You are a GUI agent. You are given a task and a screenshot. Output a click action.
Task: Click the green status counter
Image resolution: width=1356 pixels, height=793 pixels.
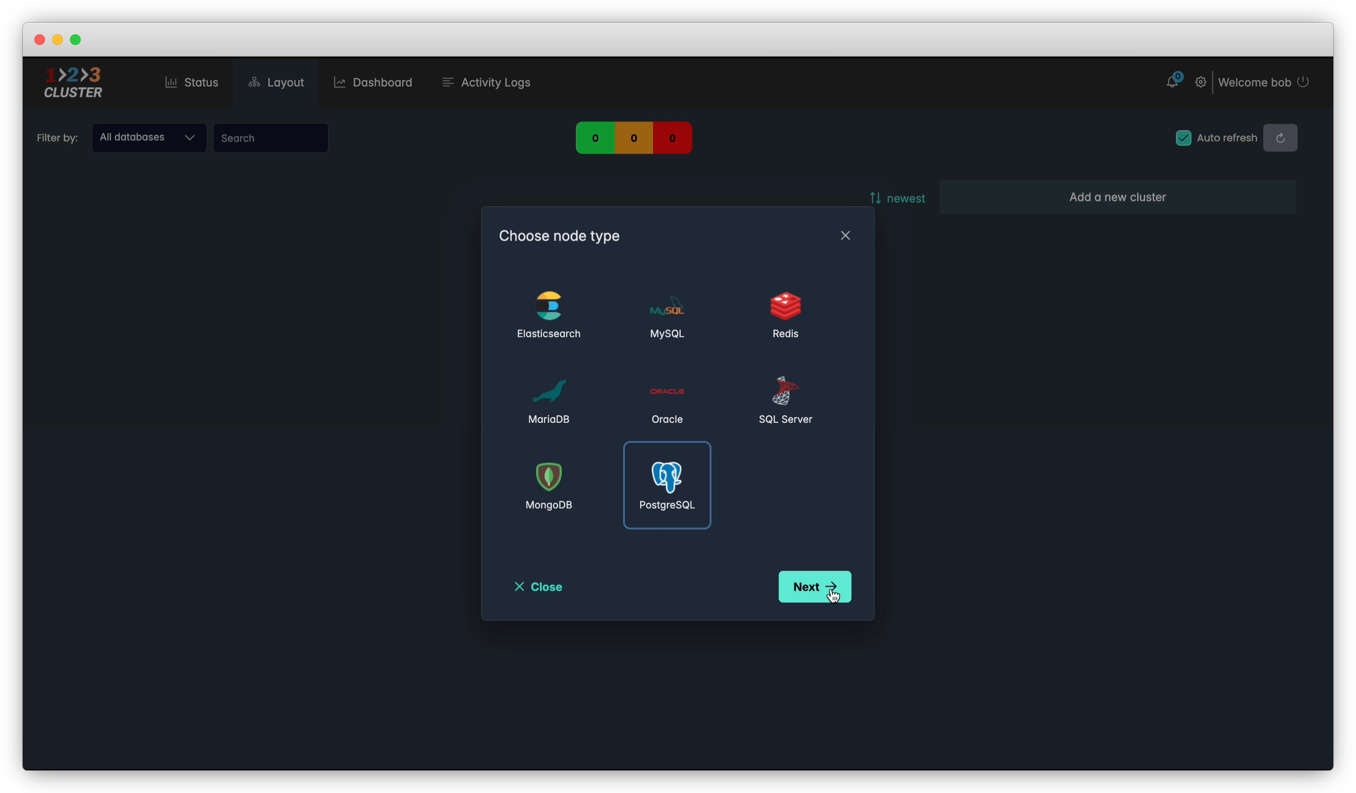tap(595, 138)
